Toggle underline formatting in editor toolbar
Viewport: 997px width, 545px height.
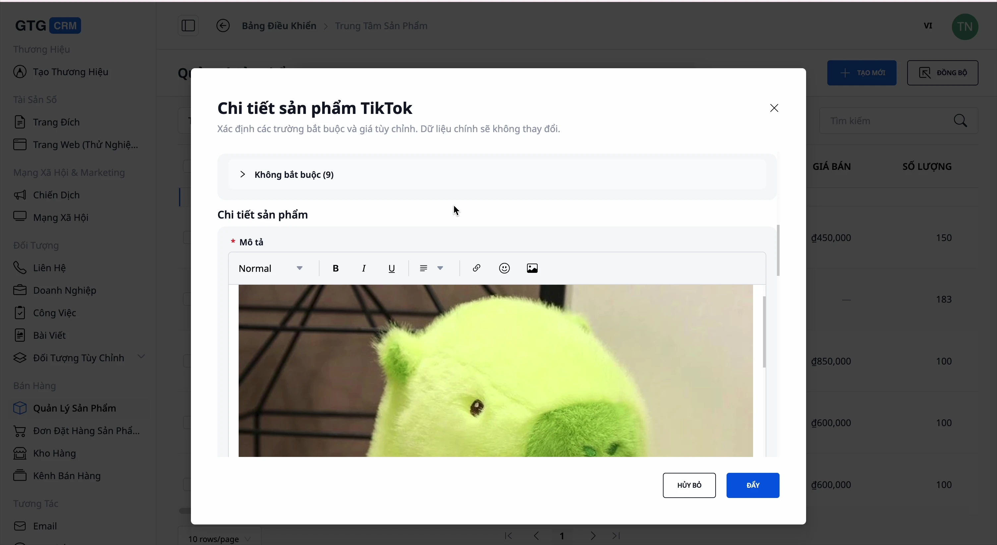pos(392,268)
